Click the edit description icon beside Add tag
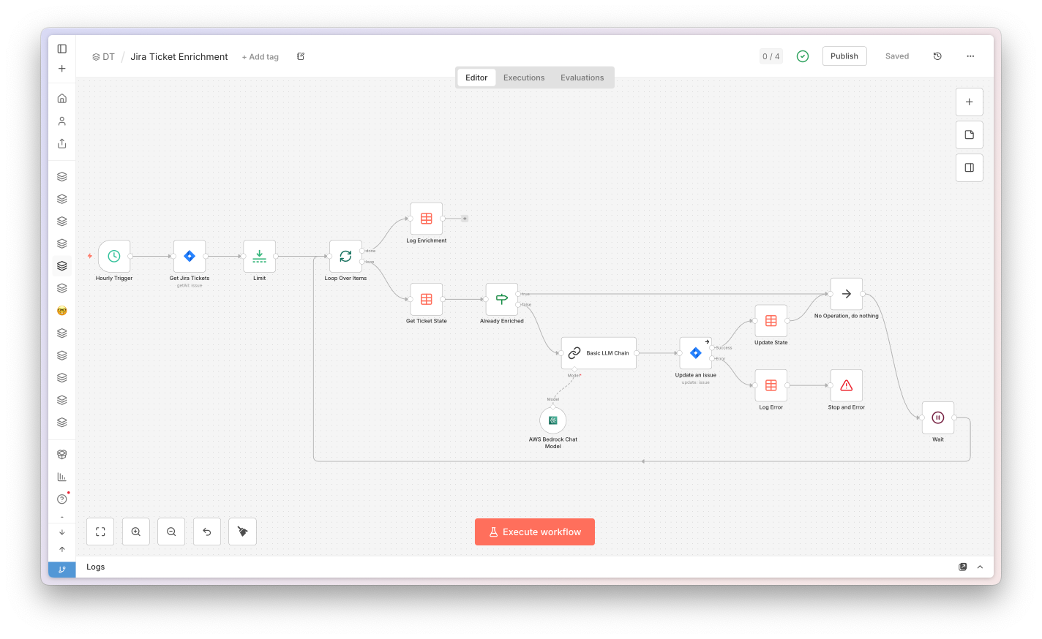1042x639 pixels. (x=301, y=56)
